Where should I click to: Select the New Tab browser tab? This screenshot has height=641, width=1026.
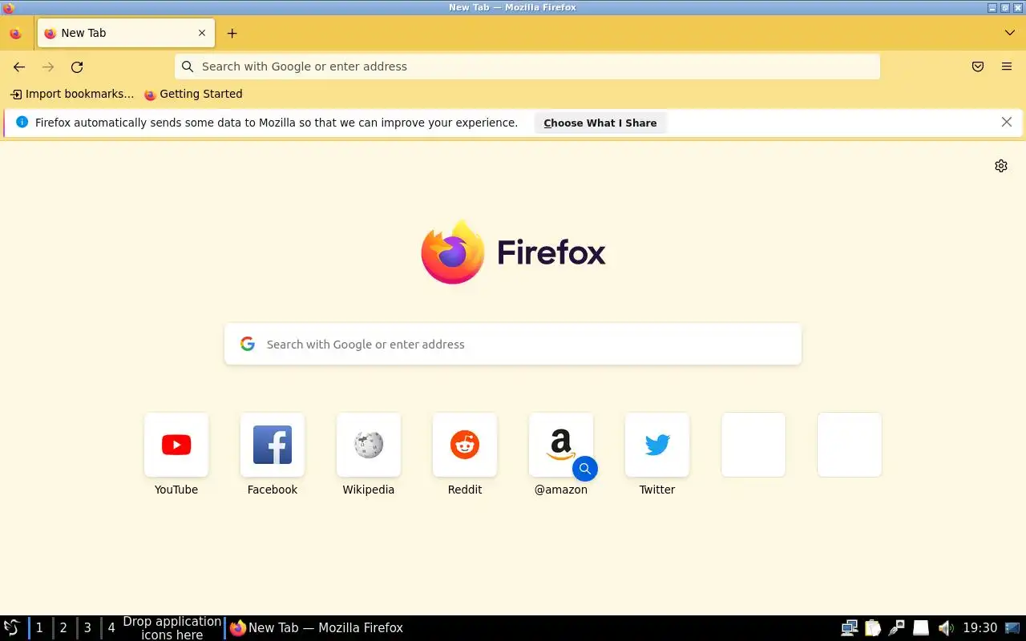click(126, 33)
